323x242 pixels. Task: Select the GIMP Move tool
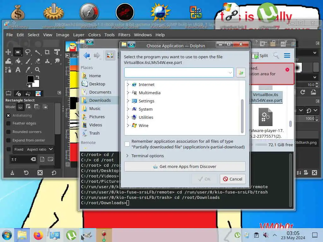(x=8, y=52)
